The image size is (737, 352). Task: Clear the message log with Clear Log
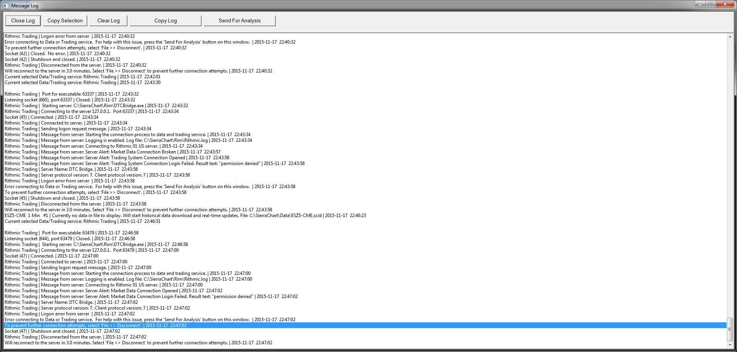click(109, 21)
